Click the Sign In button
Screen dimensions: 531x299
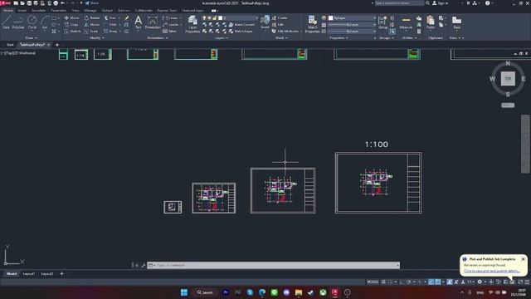click(x=440, y=3)
